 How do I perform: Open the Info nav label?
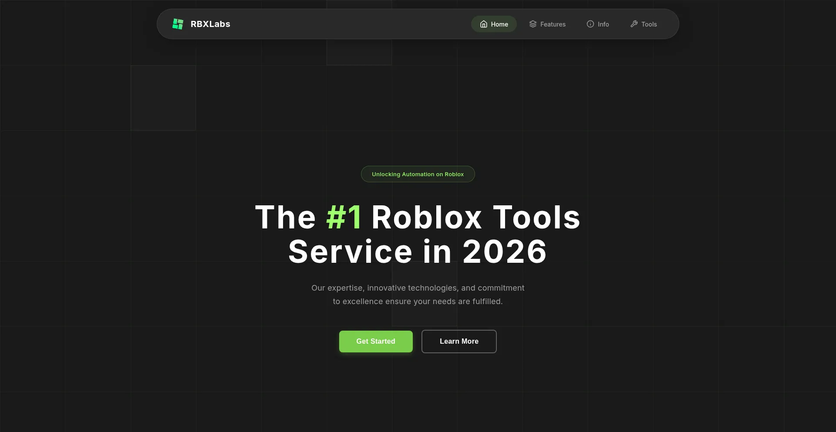click(603, 24)
